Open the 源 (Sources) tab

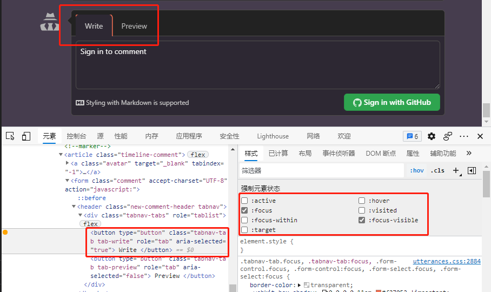click(100, 136)
